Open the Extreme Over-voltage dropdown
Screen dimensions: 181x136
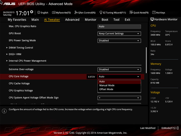click(x=119, y=70)
